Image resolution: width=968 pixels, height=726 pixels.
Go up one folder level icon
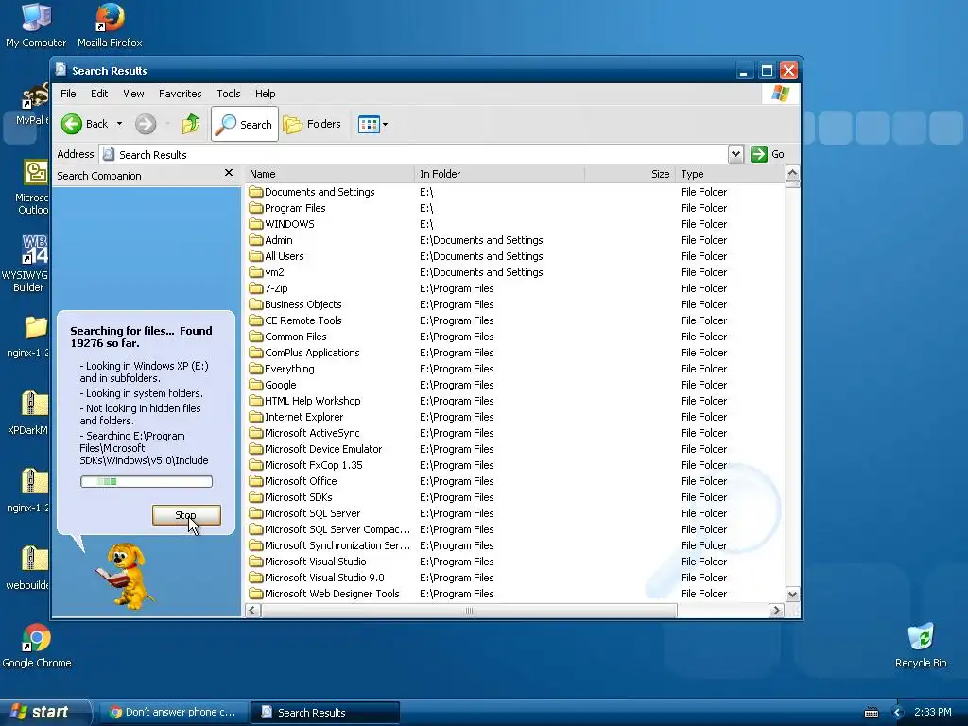click(x=191, y=124)
